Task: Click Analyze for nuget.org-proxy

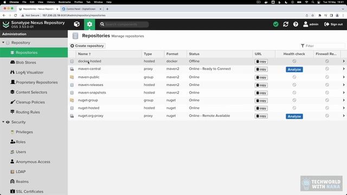Action: (x=294, y=116)
